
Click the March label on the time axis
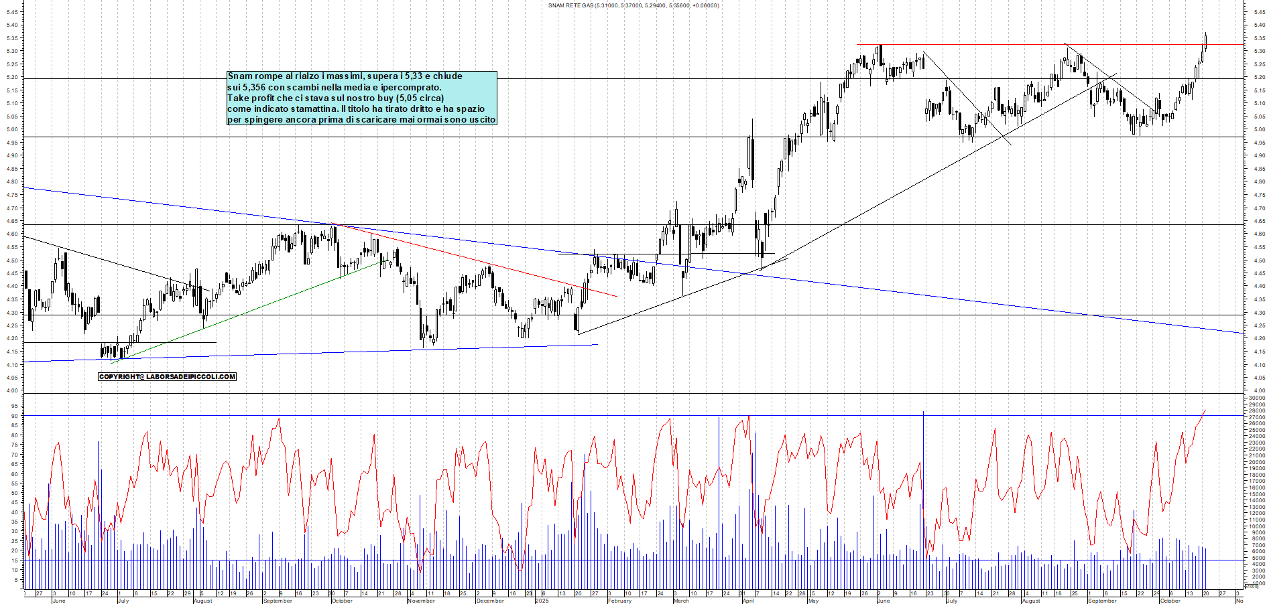681,601
